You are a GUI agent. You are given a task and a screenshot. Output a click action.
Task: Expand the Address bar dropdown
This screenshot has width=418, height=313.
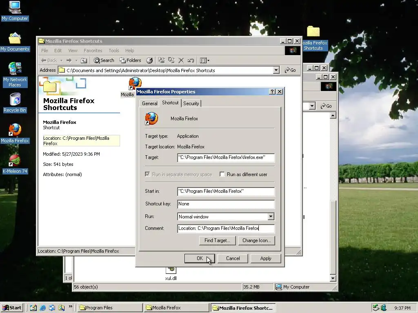(276, 70)
